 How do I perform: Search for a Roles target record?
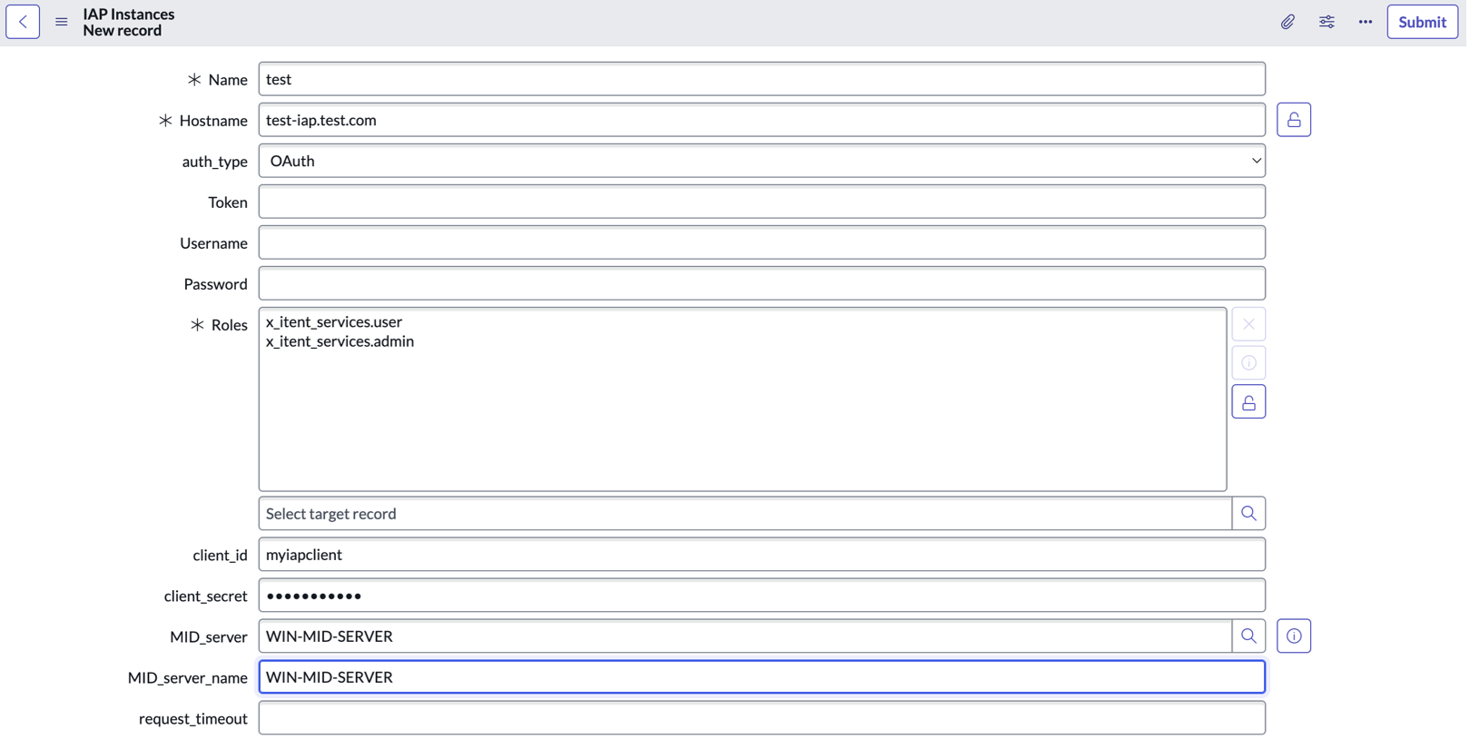click(1248, 514)
